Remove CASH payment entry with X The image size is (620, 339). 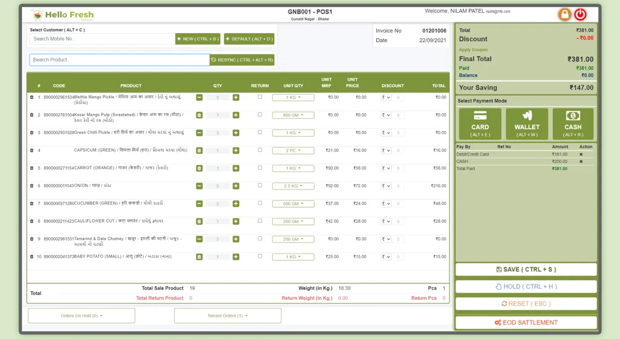(581, 161)
